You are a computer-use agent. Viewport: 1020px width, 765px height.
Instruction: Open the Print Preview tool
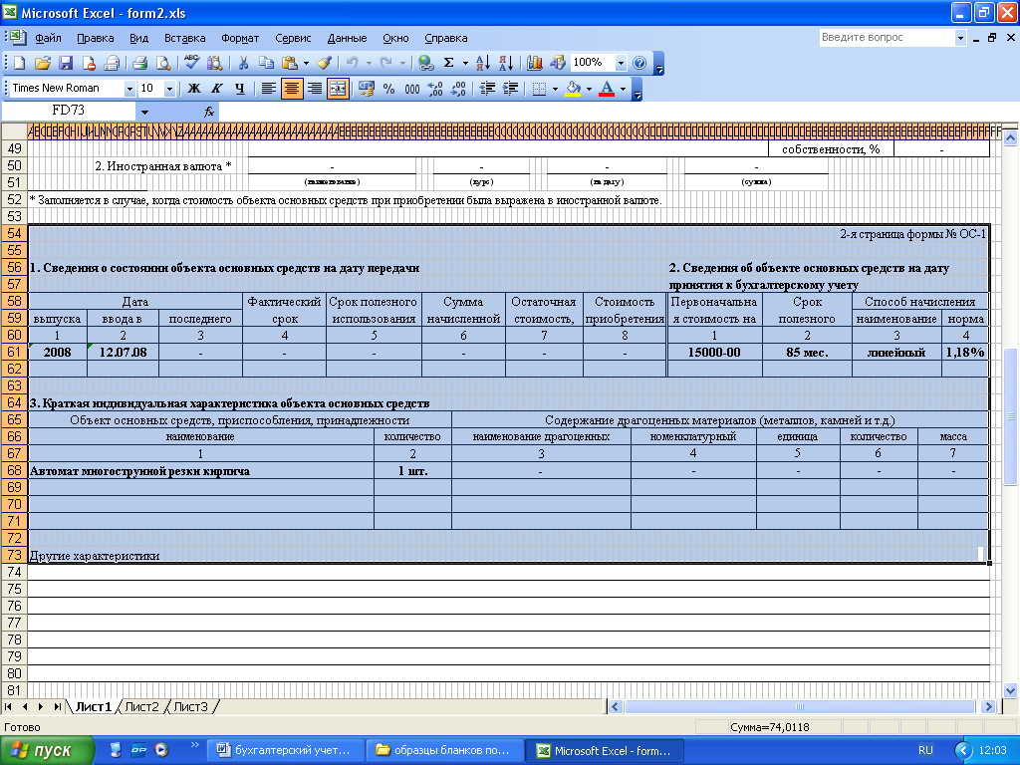162,63
